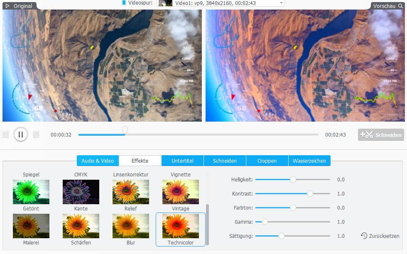
Task: Click the CMYK effect label
Action: pyautogui.click(x=81, y=175)
